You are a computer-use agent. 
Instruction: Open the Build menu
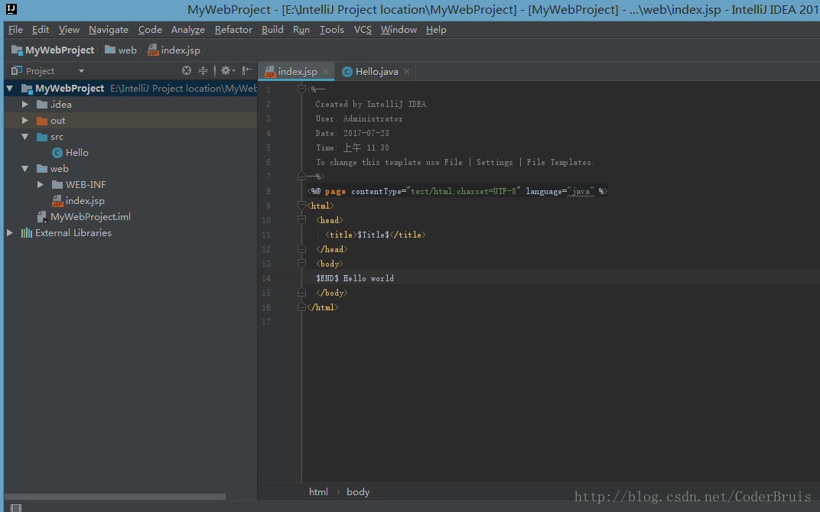coord(272,30)
